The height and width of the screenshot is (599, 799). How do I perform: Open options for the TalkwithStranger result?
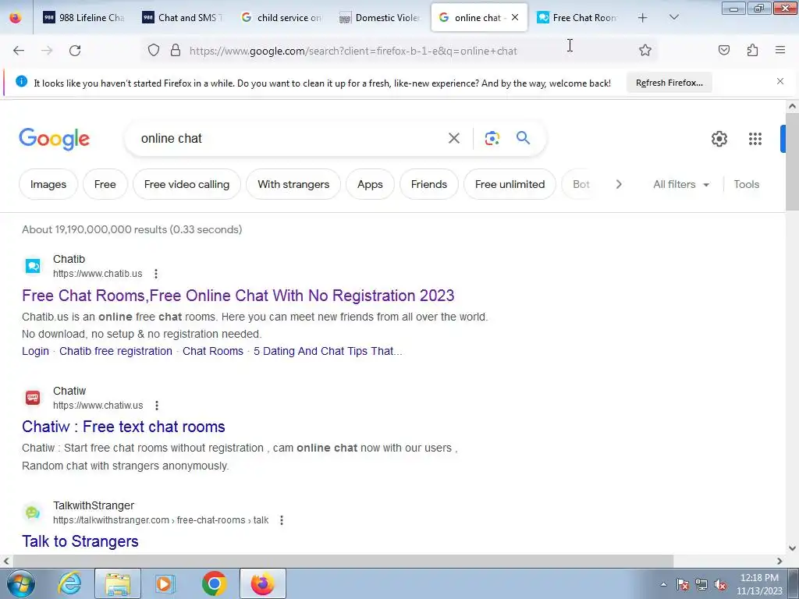coord(281,520)
